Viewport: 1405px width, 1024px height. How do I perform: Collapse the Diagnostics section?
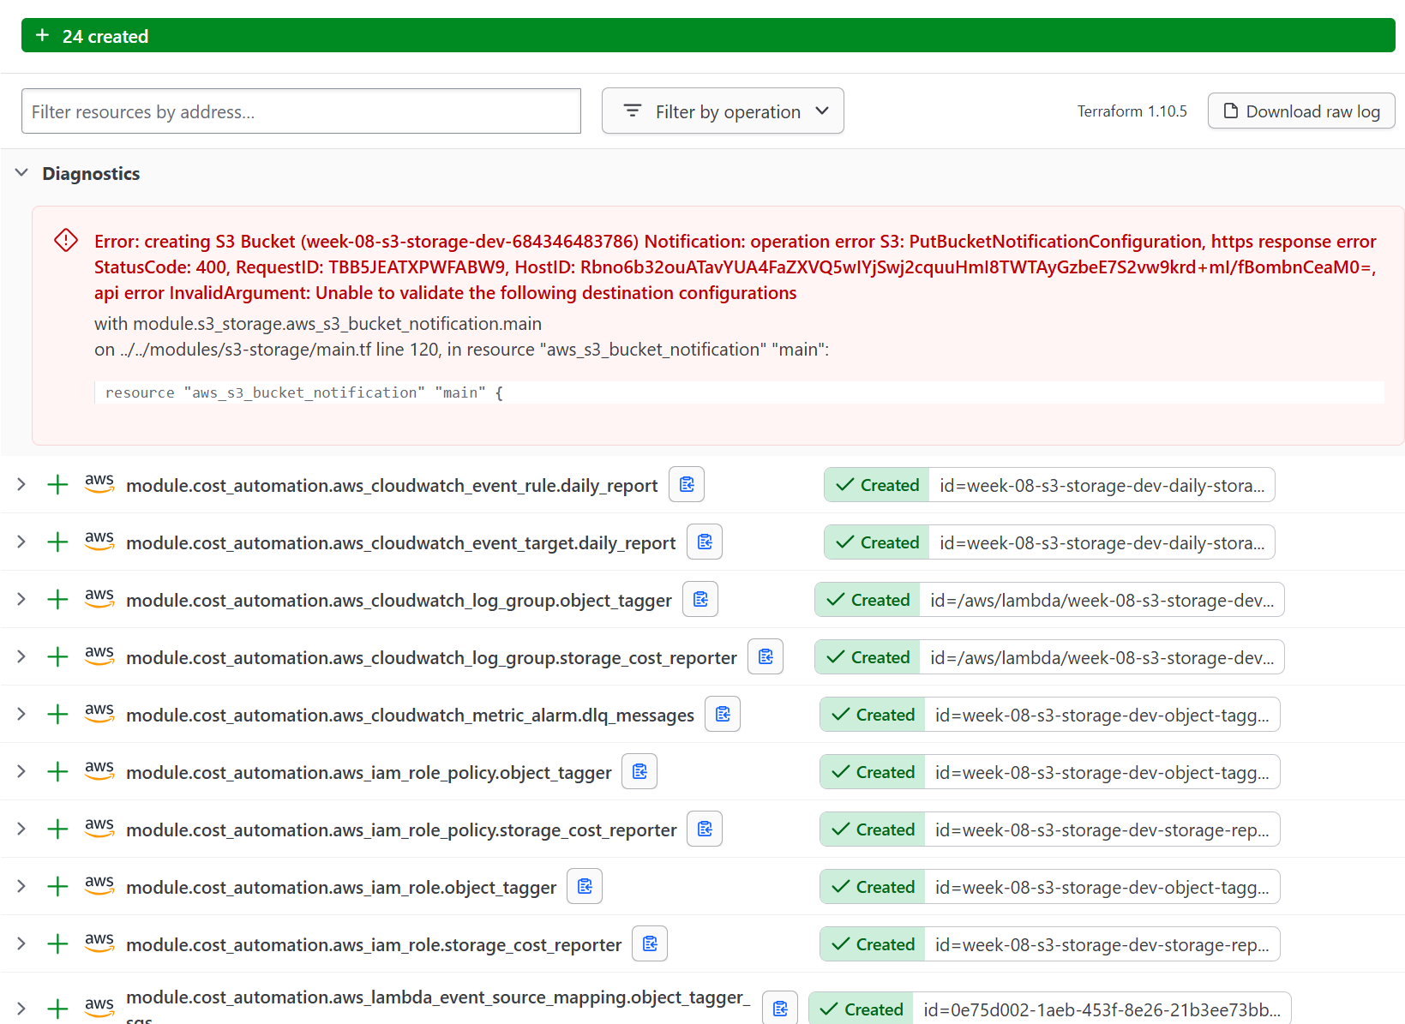coord(21,173)
